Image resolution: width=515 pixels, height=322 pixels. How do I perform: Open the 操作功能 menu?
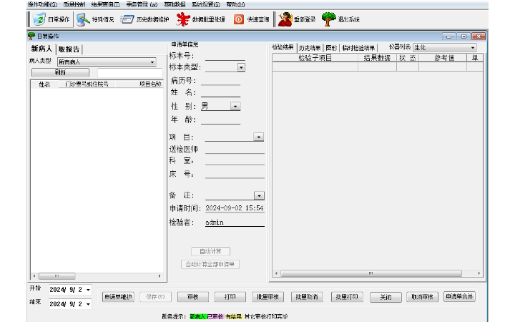[x=42, y=4]
